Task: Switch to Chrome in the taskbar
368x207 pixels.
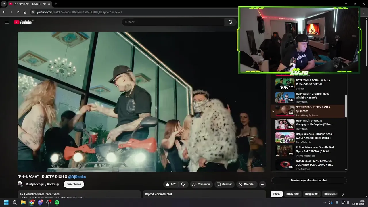Action: [32, 202]
